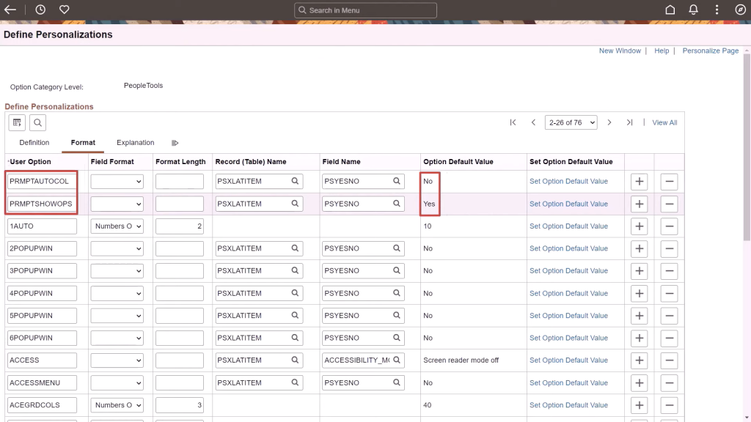Viewport: 751px width, 422px height.
Task: Open Recent History with the clock icon
Action: point(40,10)
